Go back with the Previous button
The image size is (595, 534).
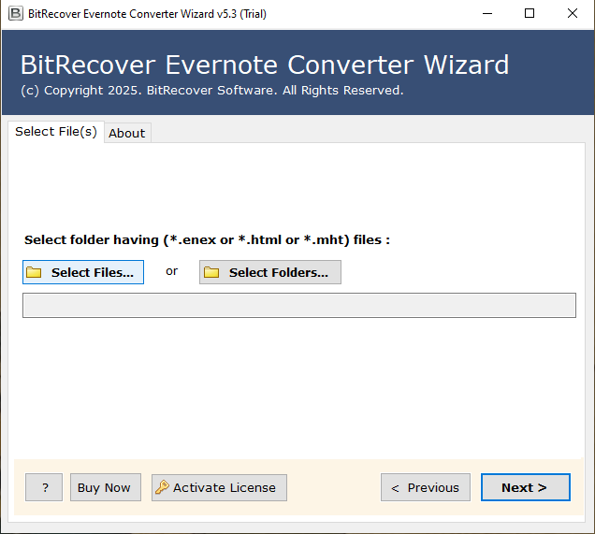point(425,487)
